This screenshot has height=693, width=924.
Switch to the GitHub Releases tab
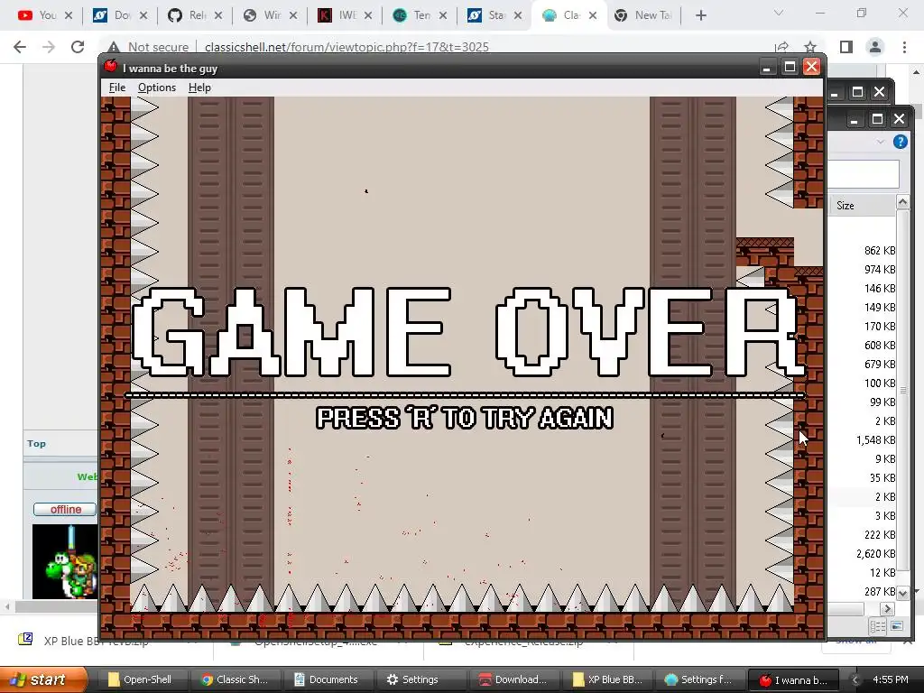coord(195,15)
